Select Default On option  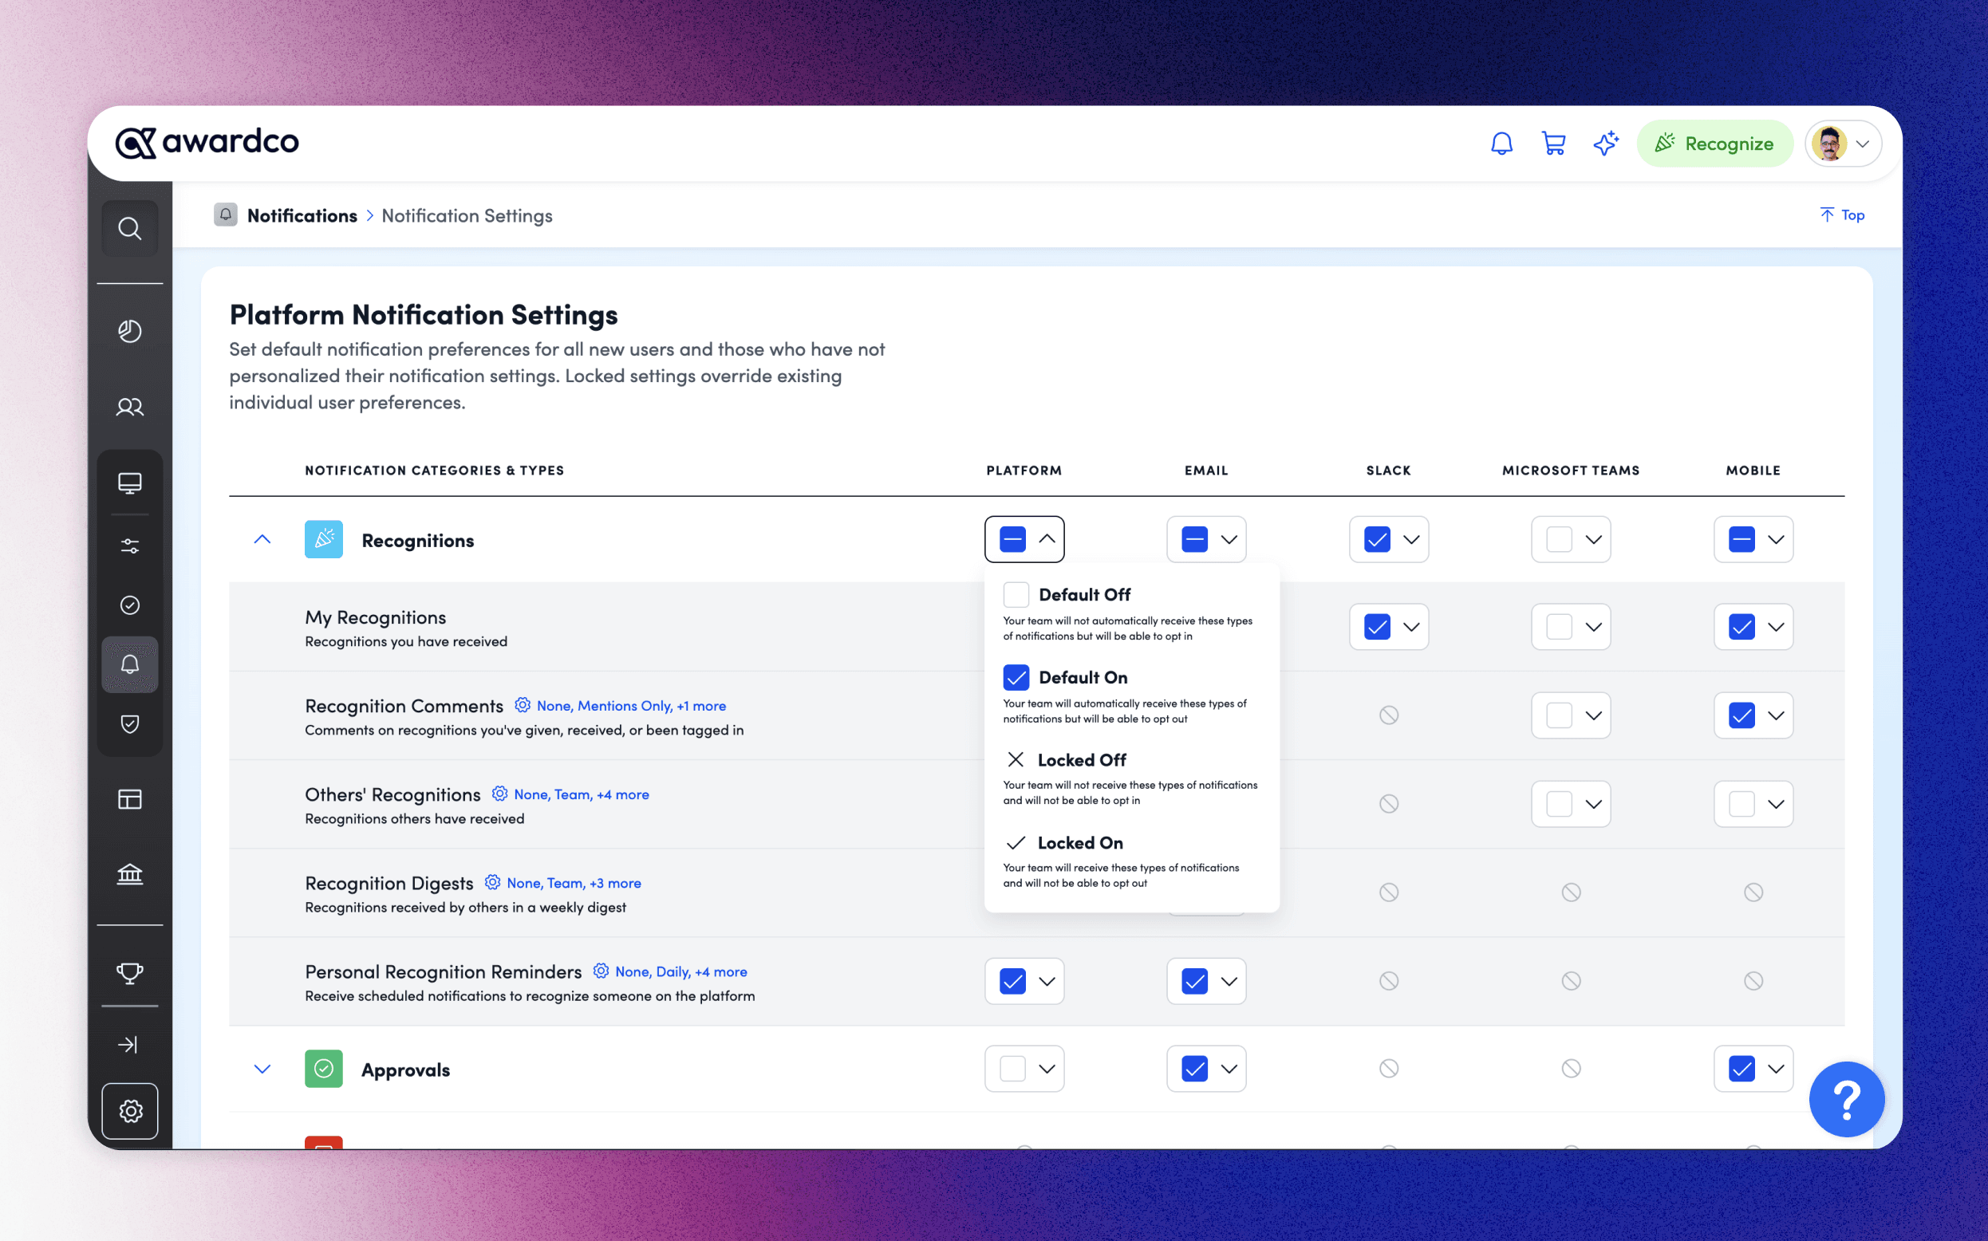1131,695
